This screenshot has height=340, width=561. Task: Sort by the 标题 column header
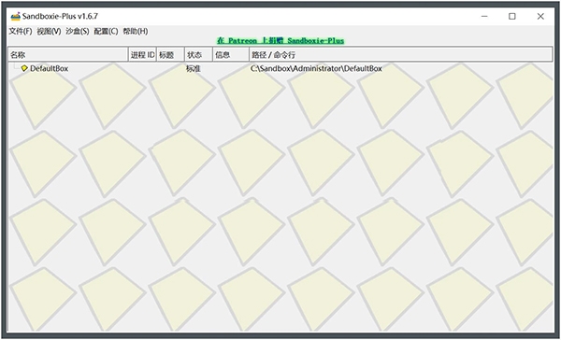click(171, 55)
